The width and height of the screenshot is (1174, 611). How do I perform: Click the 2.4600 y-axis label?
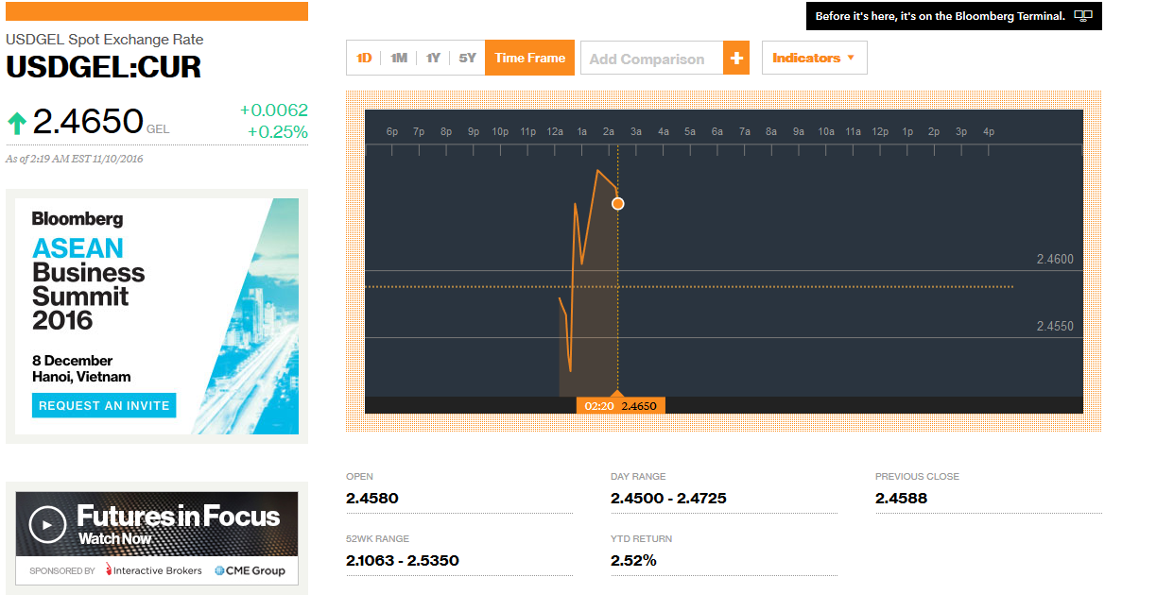[x=1055, y=259]
